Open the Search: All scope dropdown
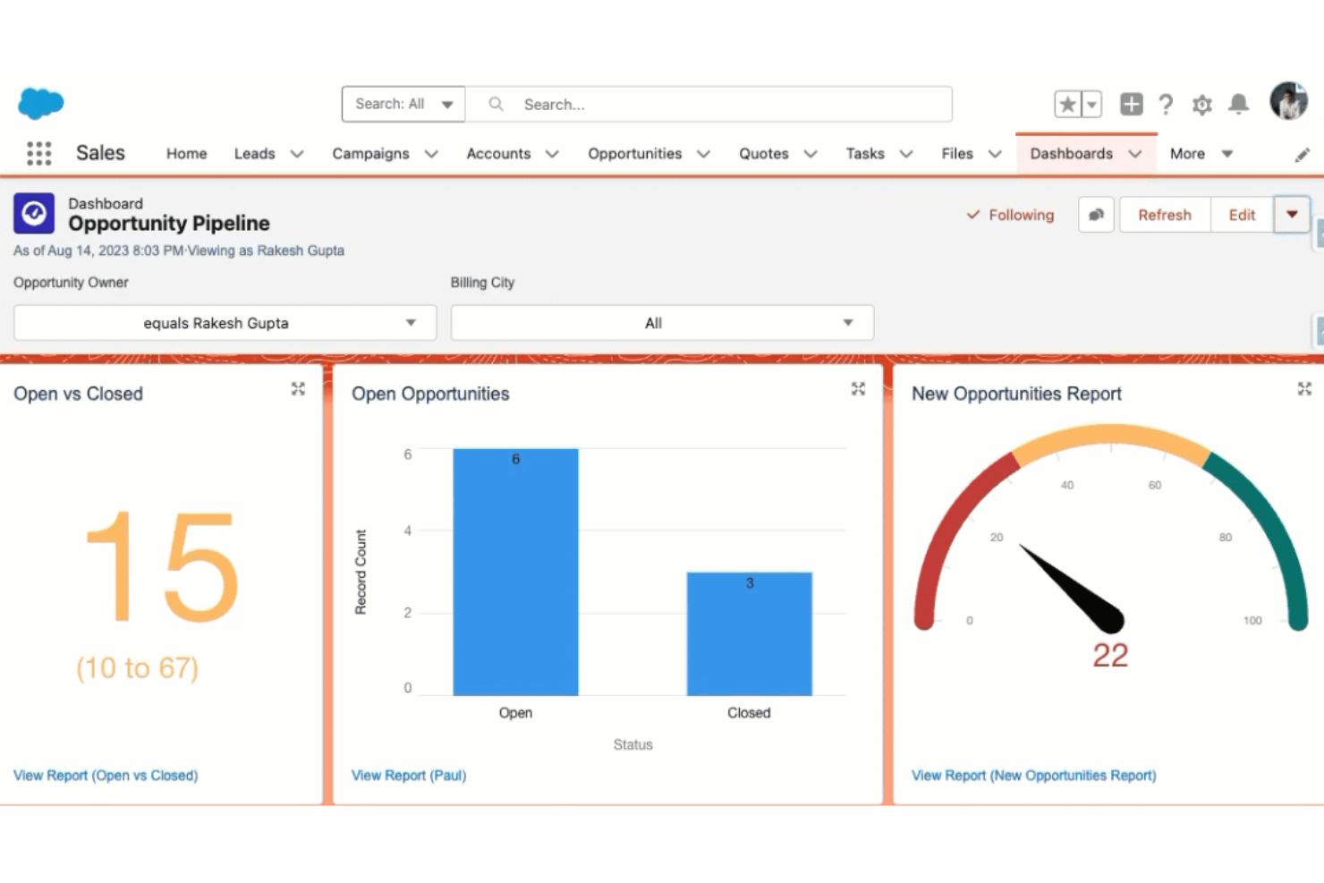This screenshot has height=883, width=1324. tap(403, 104)
